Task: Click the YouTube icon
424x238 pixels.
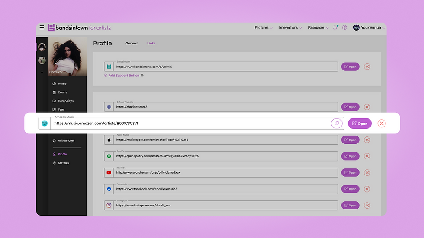Action: click(109, 173)
